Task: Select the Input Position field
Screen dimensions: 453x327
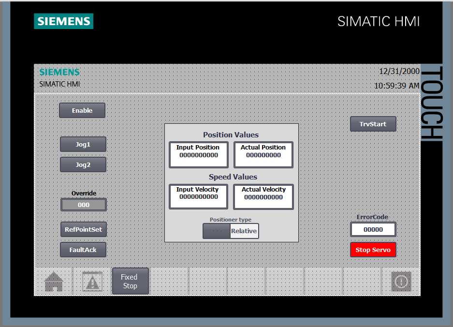Action: click(x=199, y=155)
